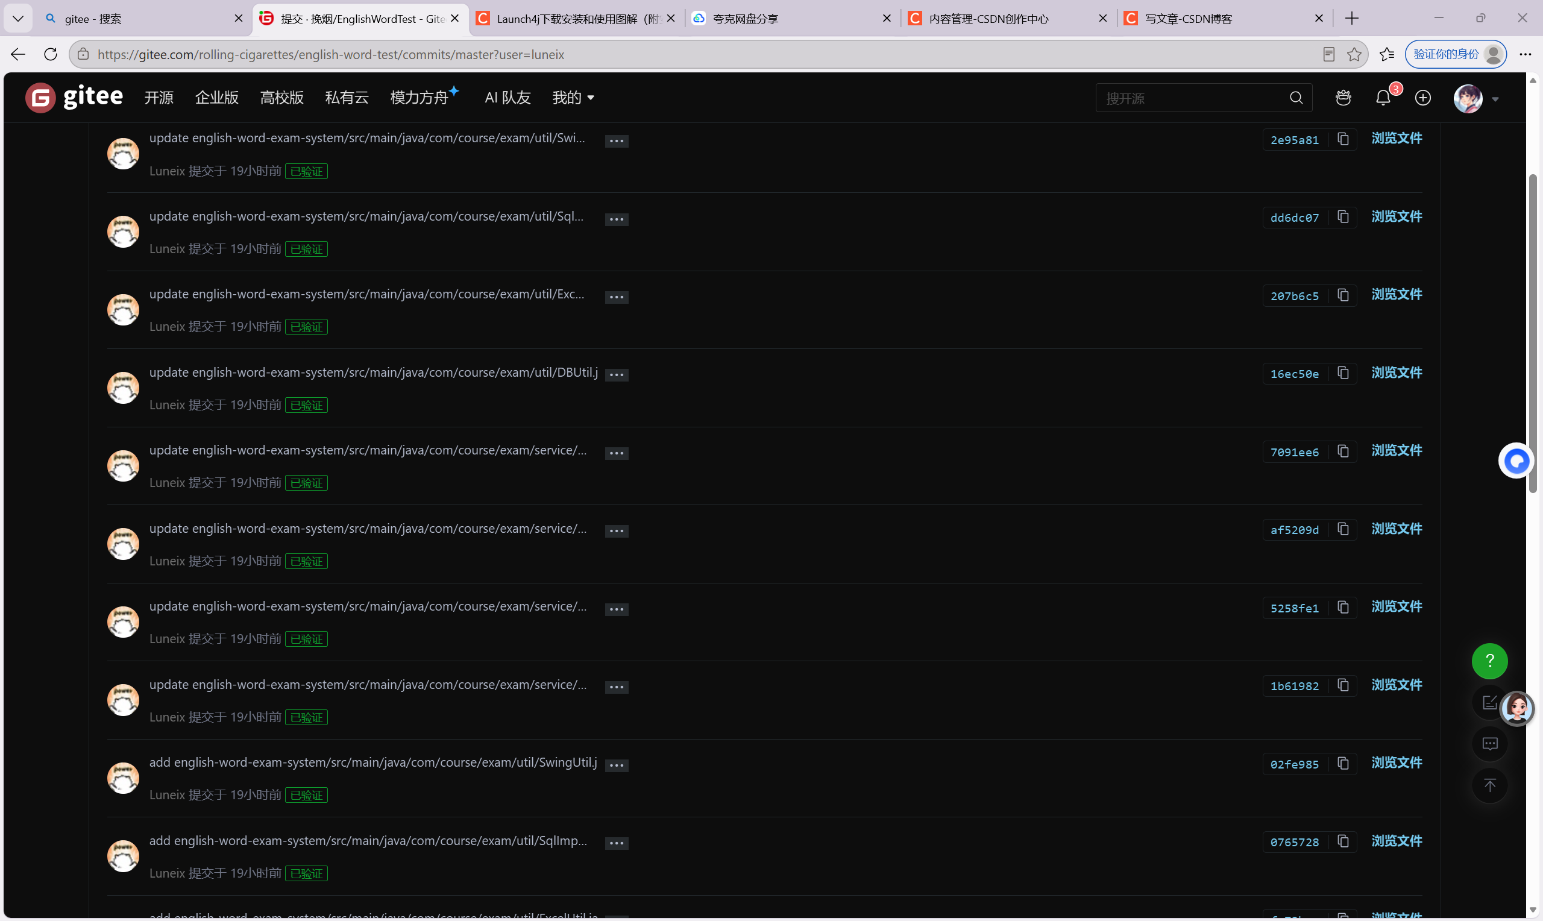Open browser favorites list icon
Viewport: 1543px width, 921px height.
coord(1387,55)
